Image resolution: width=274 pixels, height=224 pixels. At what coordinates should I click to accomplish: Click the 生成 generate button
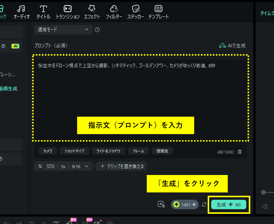coord(229,204)
